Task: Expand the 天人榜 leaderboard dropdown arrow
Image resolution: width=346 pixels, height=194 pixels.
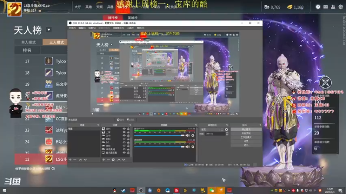Action: 49,30
